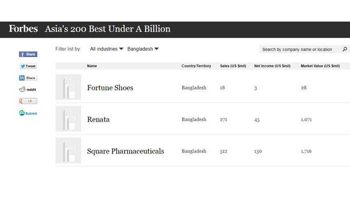Open the Square Pharmaceuticals company link

pyautogui.click(x=125, y=151)
